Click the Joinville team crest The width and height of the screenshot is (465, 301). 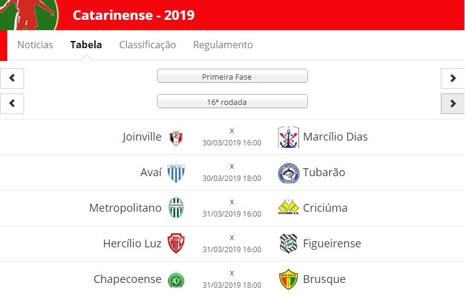[x=176, y=138]
